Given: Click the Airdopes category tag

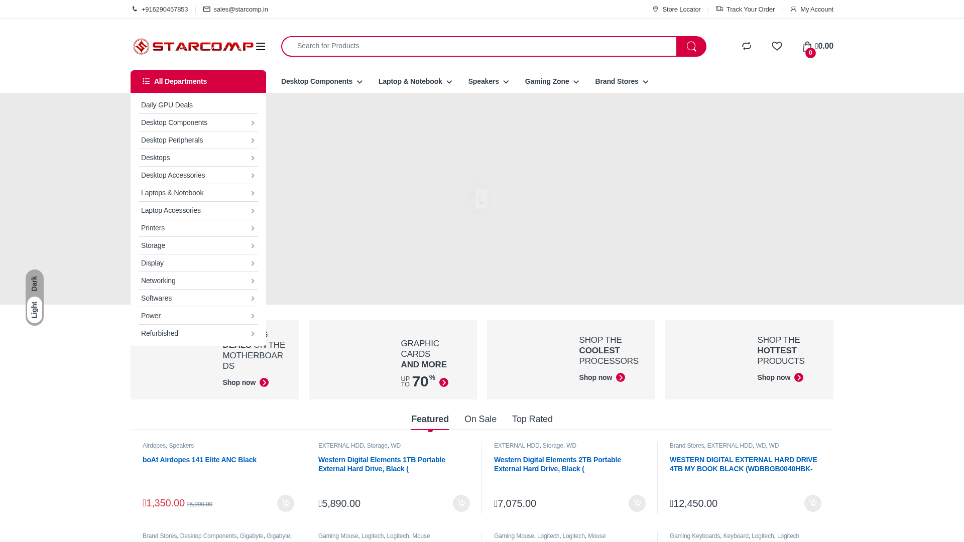Looking at the screenshot, I should [x=154, y=446].
